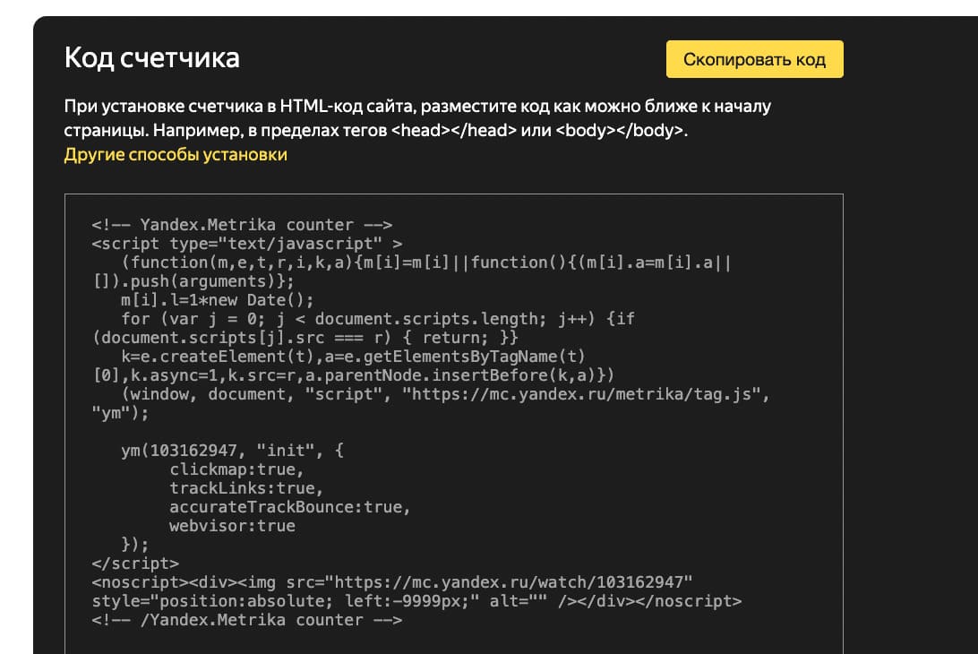This screenshot has width=978, height=654.
Task: Click the 'Скопировать код' button
Action: (x=755, y=59)
